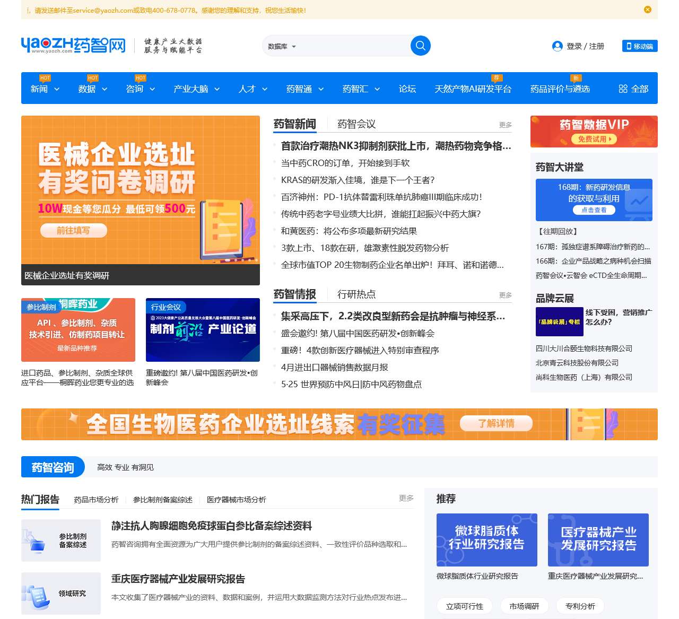Open the 医疗器械产业发展研究报告 thumbnail
Screen dimensions: 679x619
[x=598, y=540]
